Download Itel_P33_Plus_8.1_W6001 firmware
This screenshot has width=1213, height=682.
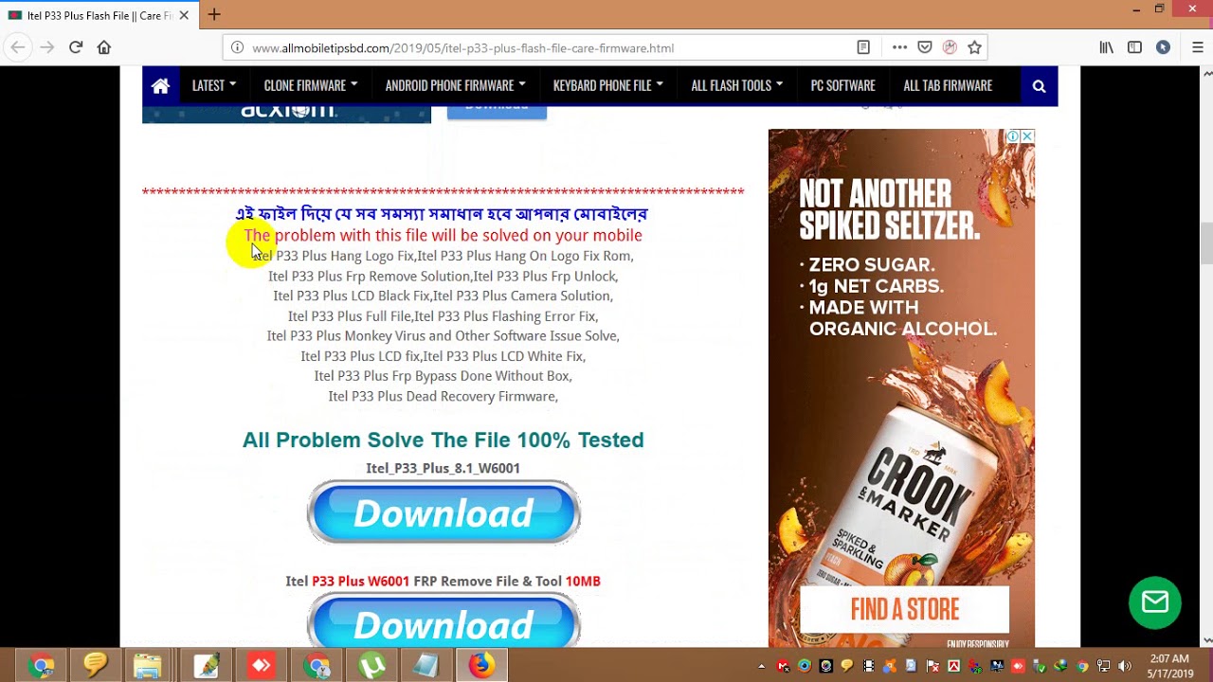pos(444,512)
